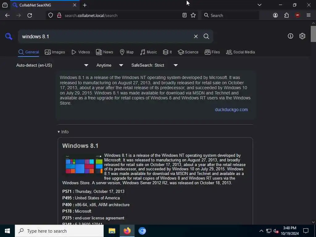
Task: Click the taskbar Type here to search box
Action: 59,231
